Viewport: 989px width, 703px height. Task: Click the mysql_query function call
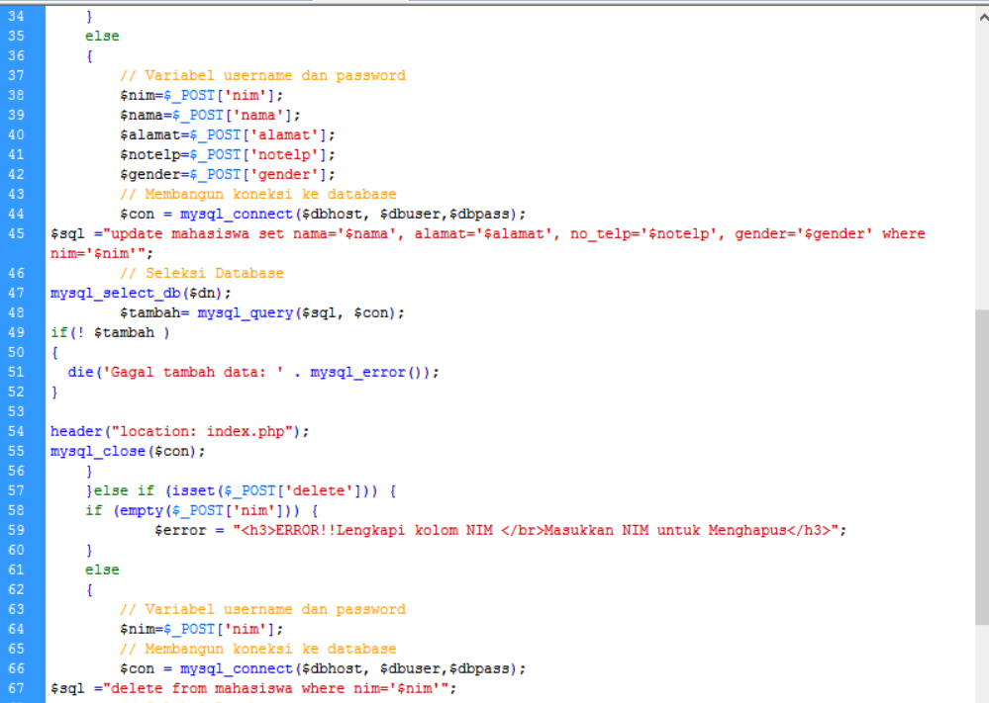[246, 312]
